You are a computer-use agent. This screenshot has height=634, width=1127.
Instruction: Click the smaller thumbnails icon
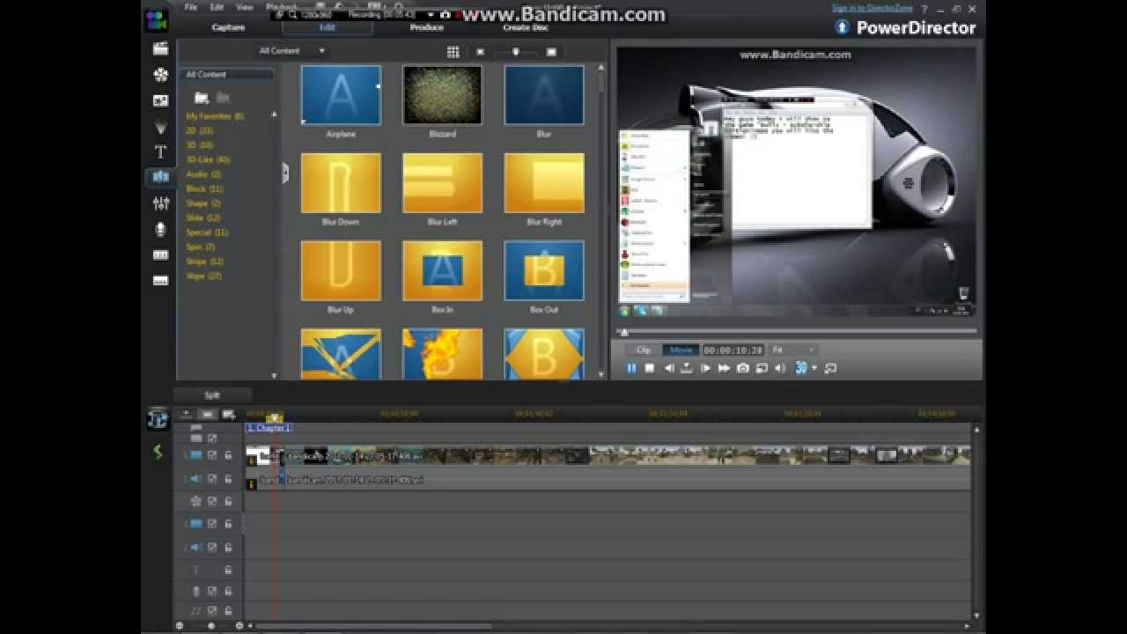point(480,52)
